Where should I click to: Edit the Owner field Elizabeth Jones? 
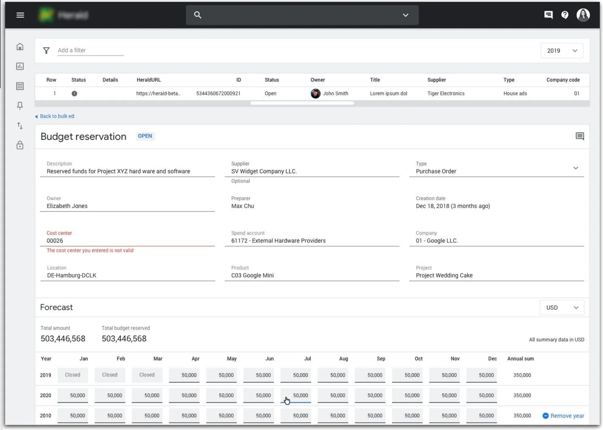[x=127, y=203]
